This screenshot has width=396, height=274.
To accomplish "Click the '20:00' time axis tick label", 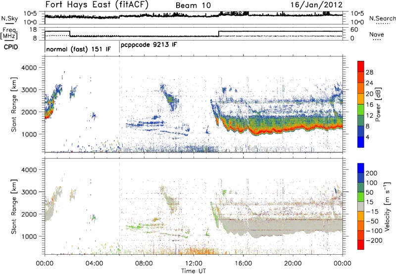I will [293, 264].
